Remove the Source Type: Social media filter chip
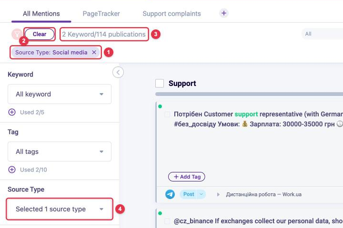Screen dimensions: 343x228 (94, 52)
